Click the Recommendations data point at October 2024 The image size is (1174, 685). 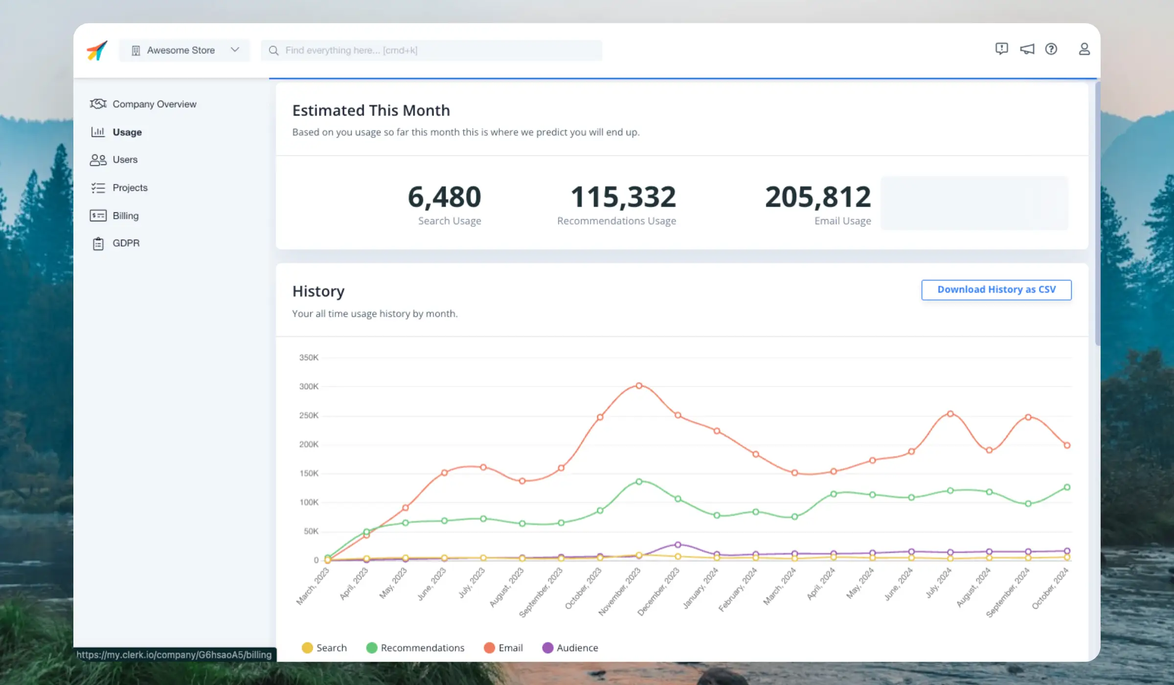(x=1067, y=487)
